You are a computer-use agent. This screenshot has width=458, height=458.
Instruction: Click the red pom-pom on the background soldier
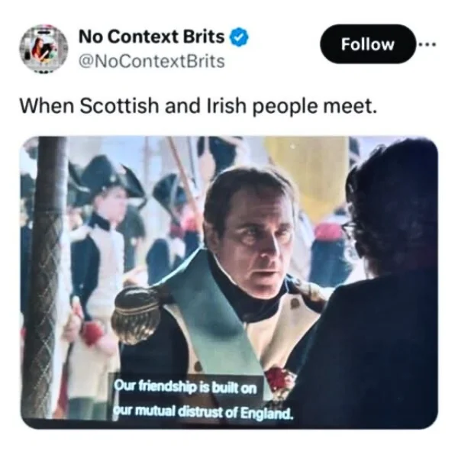[x=93, y=334]
